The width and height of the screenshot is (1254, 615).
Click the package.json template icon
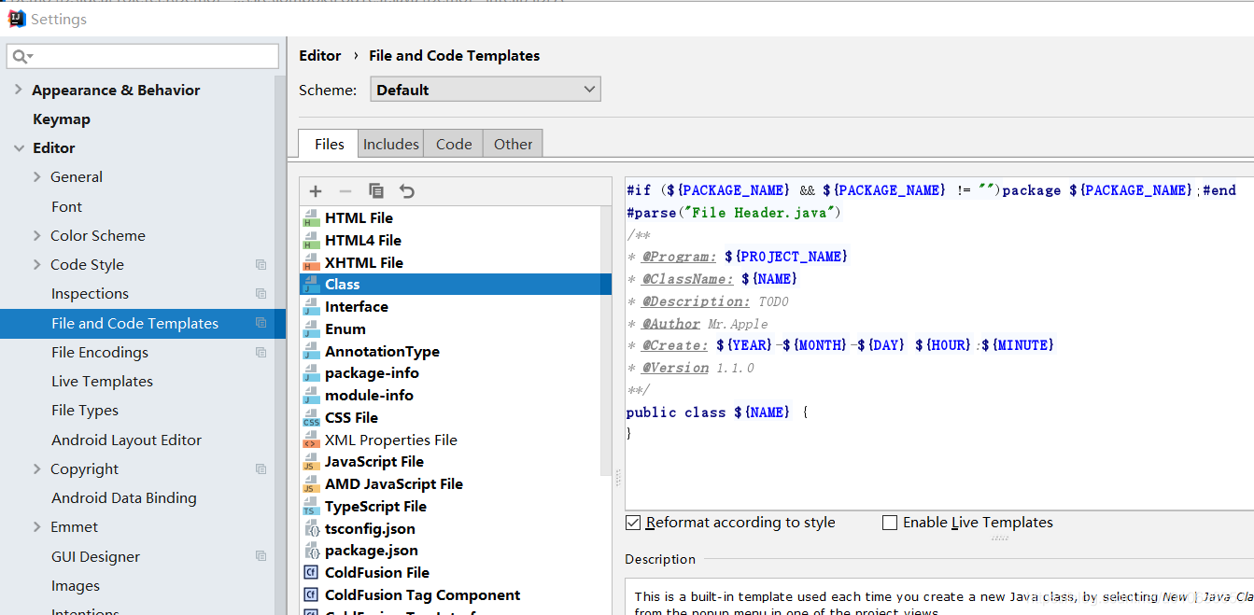(x=311, y=551)
